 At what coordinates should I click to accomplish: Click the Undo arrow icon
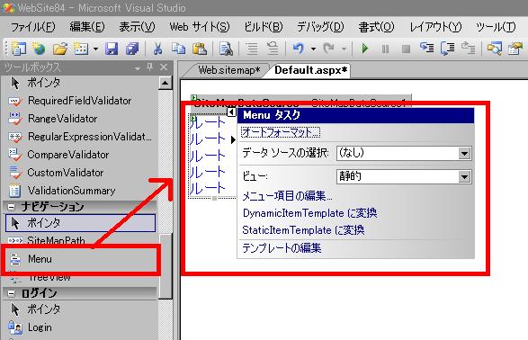pyautogui.click(x=299, y=49)
